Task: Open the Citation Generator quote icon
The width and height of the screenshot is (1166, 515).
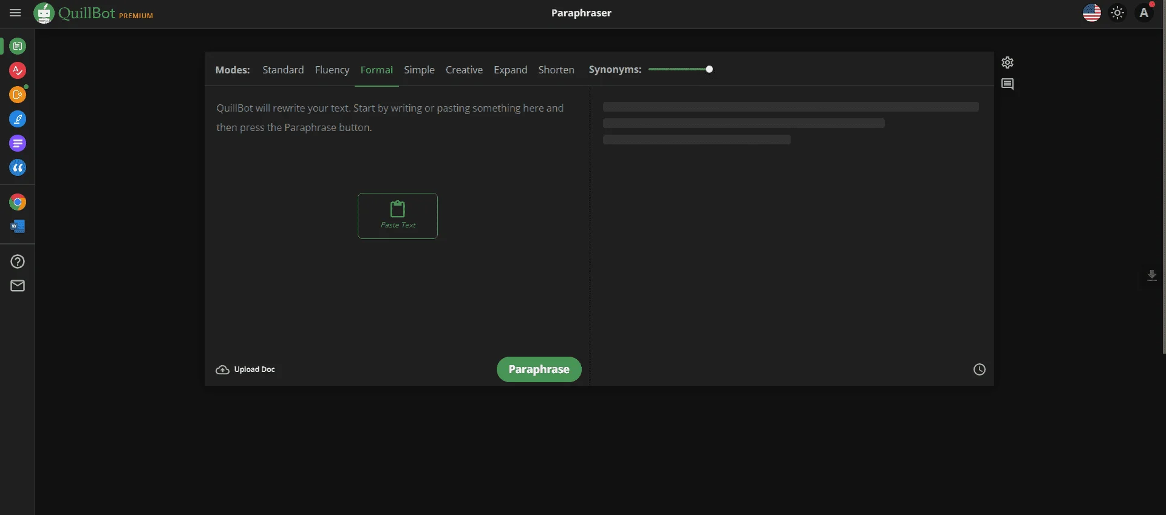Action: pos(18,167)
